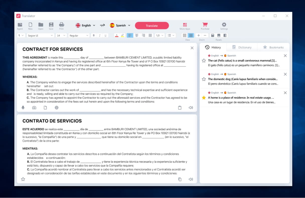Switch to horizontal rows view
The image size is (305, 198).
pyautogui.click(x=191, y=35)
